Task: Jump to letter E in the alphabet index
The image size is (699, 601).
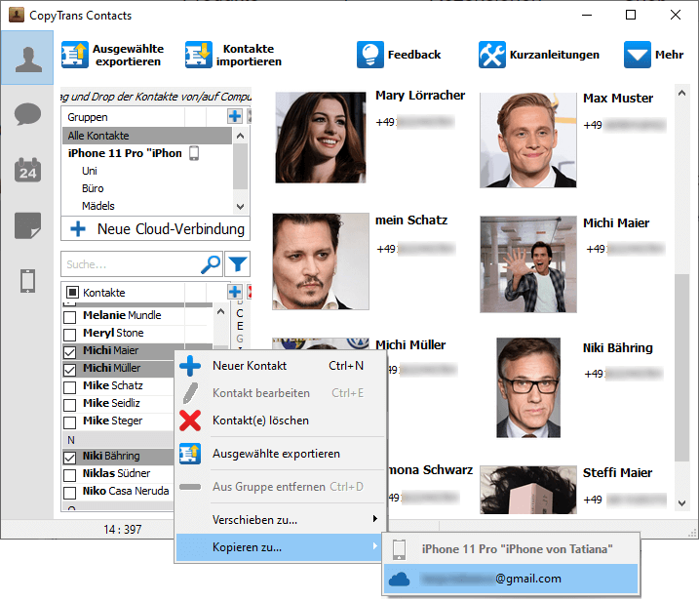Action: click(240, 326)
